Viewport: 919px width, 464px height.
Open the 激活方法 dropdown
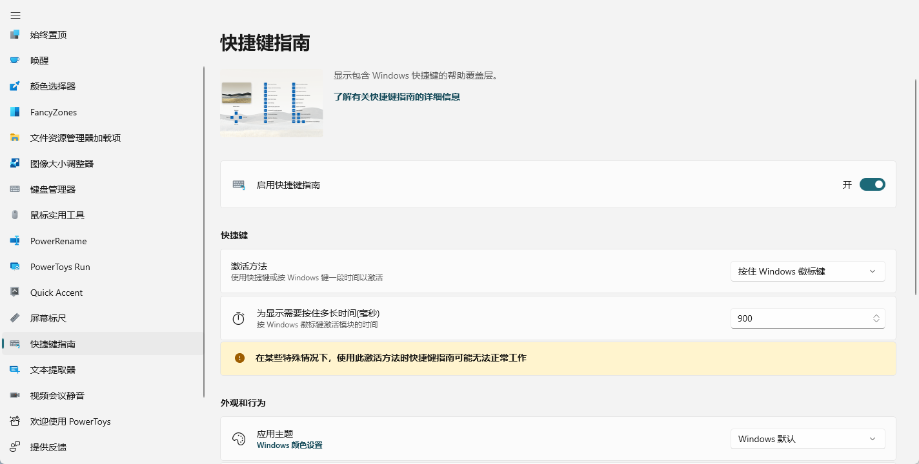pyautogui.click(x=808, y=271)
